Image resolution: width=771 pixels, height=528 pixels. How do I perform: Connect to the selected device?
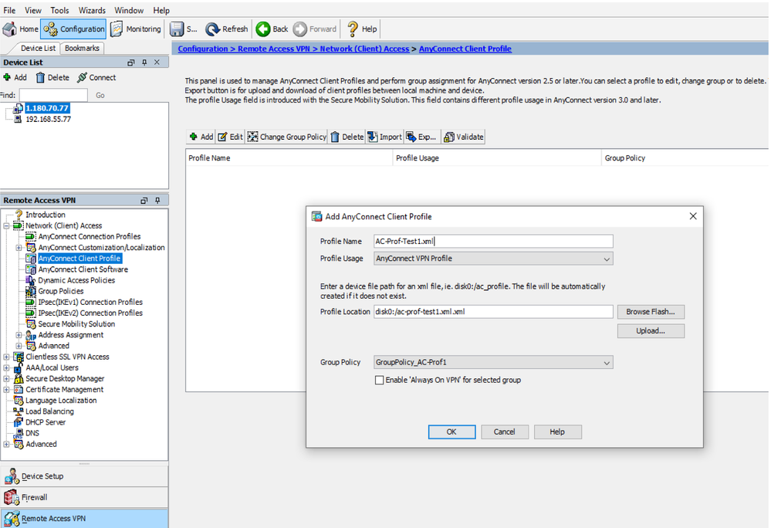tap(96, 77)
